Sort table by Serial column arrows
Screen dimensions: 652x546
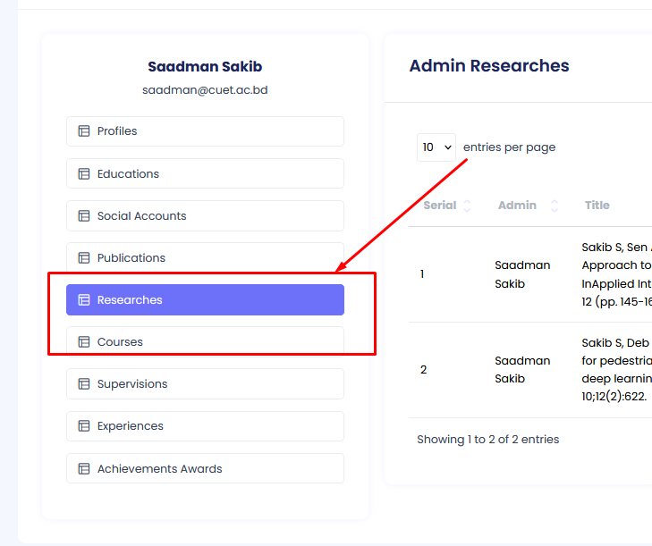[467, 206]
